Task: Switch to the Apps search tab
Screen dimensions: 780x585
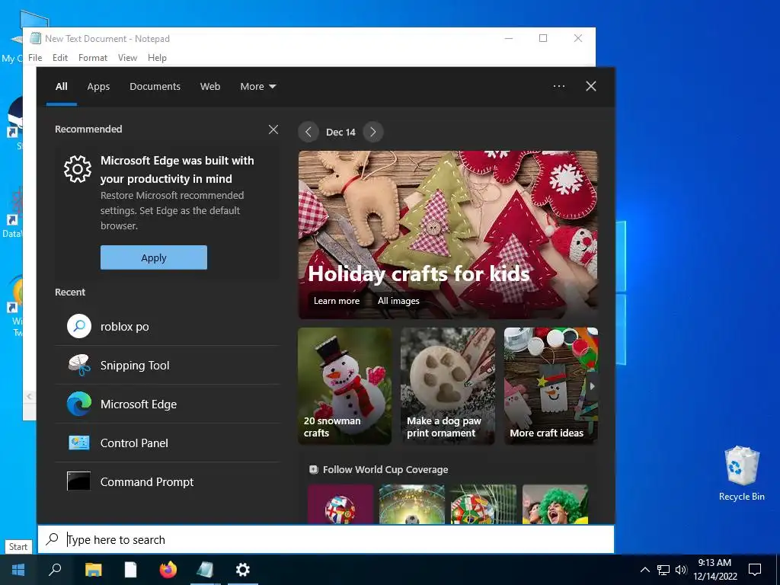Action: [98, 87]
